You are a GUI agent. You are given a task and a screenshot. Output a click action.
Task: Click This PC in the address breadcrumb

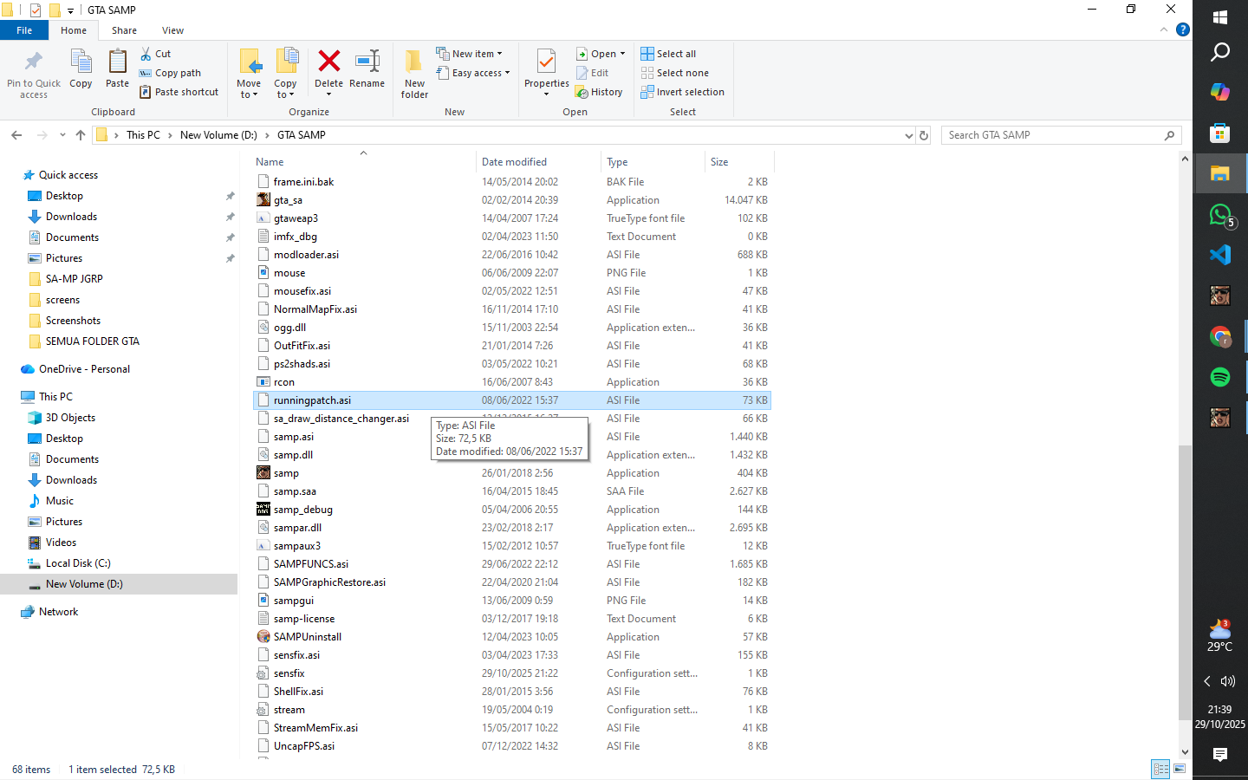[143, 135]
